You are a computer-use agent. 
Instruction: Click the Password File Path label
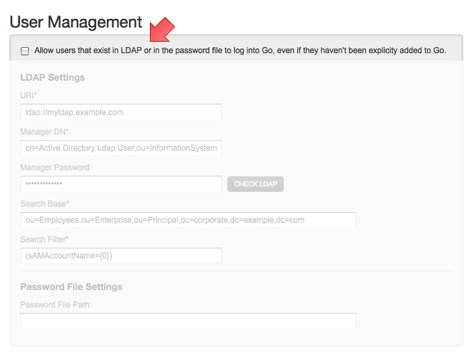tap(54, 305)
